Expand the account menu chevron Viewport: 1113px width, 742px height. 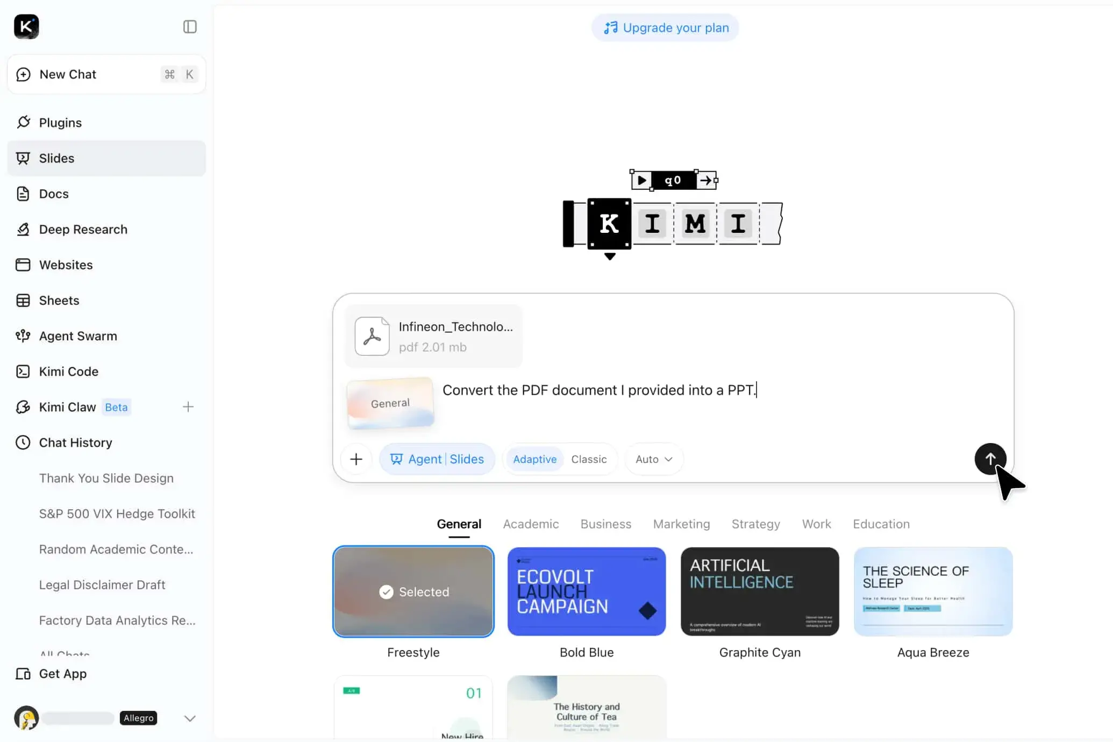[190, 718]
